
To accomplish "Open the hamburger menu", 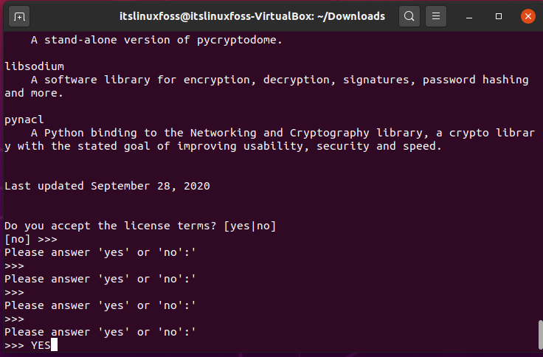I will tap(436, 16).
